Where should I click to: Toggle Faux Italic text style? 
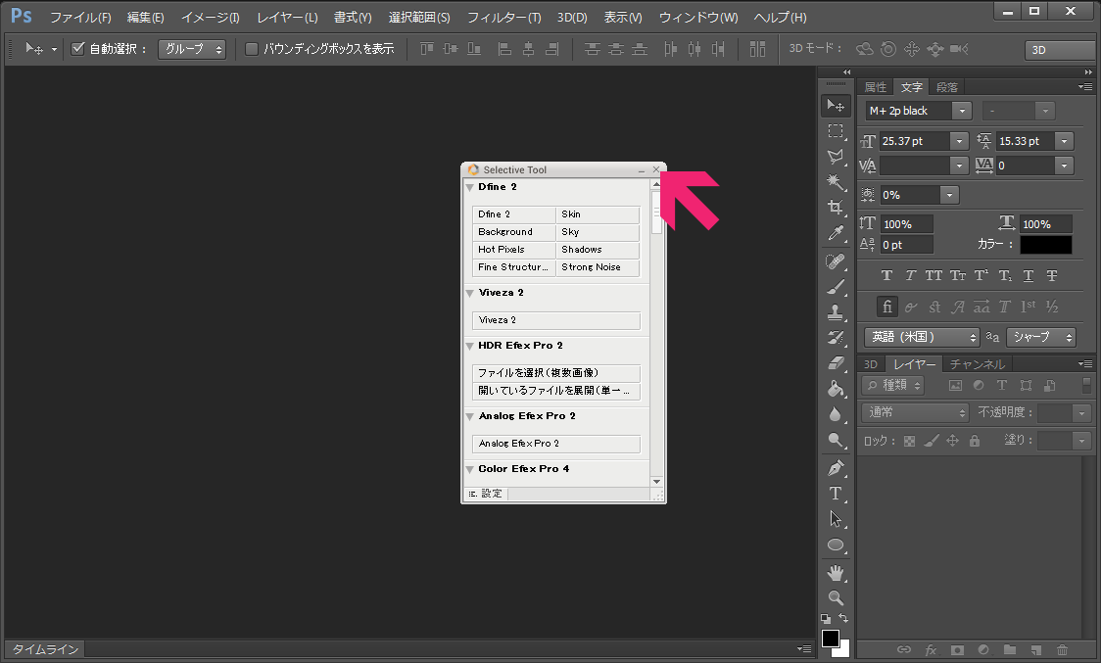[x=911, y=275]
